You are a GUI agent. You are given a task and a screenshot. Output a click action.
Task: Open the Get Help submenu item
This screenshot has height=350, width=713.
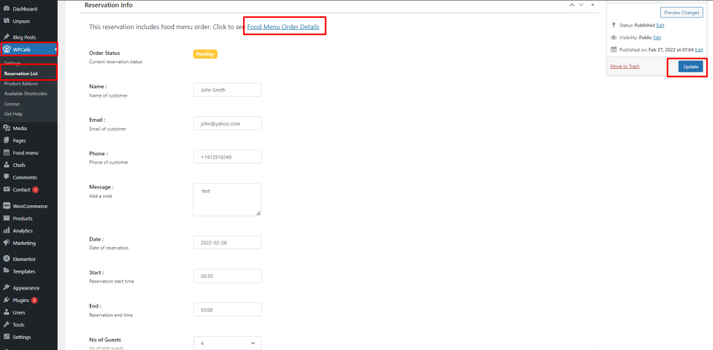[13, 113]
